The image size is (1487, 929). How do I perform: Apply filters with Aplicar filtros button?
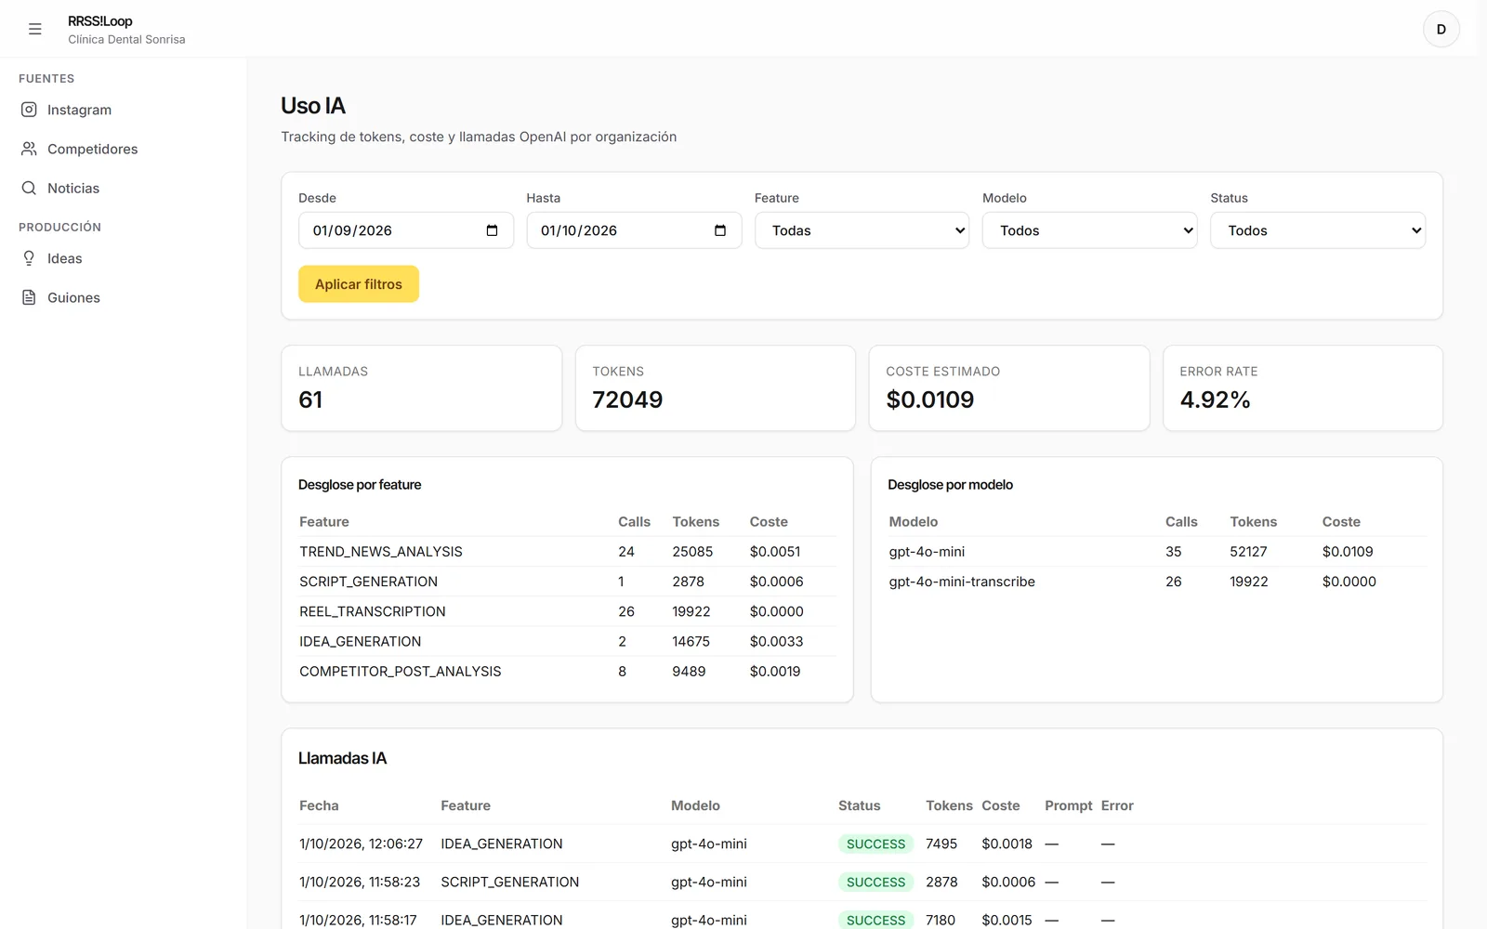pyautogui.click(x=359, y=284)
